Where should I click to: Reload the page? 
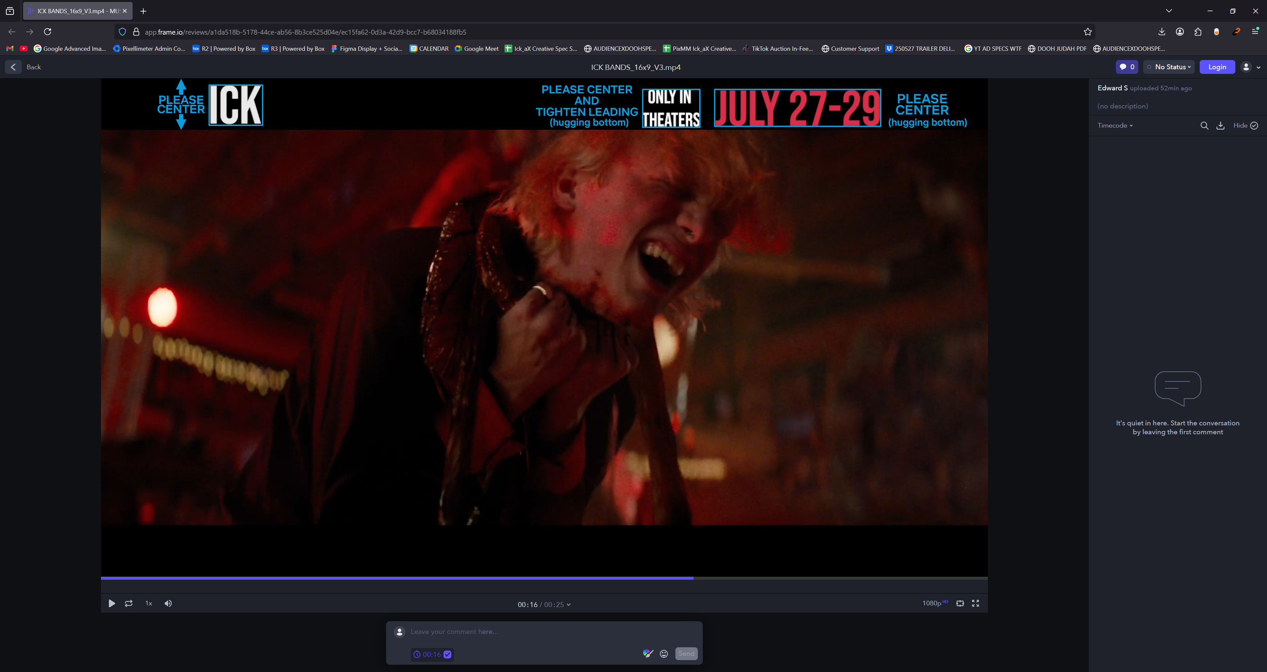coord(48,32)
